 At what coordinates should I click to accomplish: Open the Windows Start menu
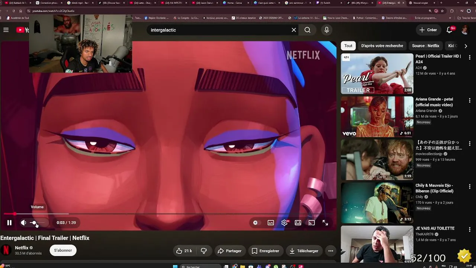[x=175, y=267]
